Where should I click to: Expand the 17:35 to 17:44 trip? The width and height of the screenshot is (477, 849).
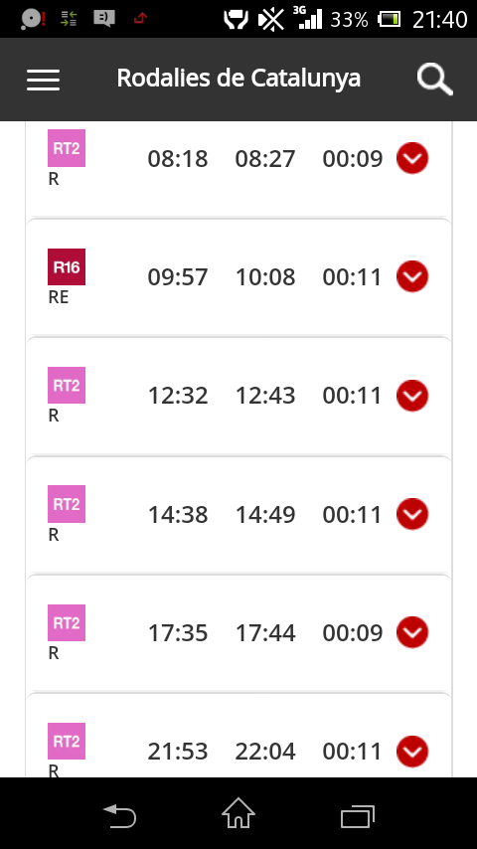click(412, 632)
